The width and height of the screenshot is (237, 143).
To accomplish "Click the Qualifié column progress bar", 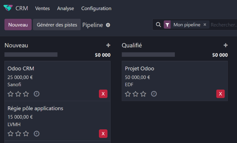I will (x=148, y=55).
